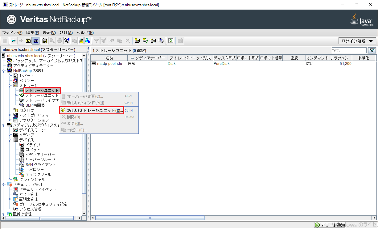Open the 表示(V) menu
378x229 pixels.
49,33
